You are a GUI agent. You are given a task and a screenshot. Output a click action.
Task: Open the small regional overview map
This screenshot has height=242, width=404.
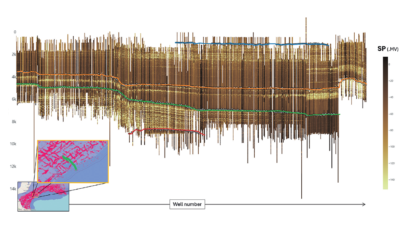coord(43,196)
